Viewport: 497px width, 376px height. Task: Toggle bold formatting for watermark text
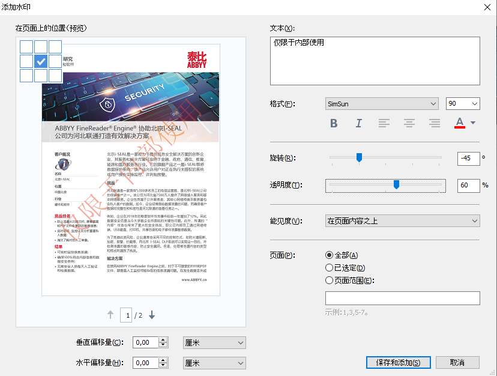tap(334, 123)
